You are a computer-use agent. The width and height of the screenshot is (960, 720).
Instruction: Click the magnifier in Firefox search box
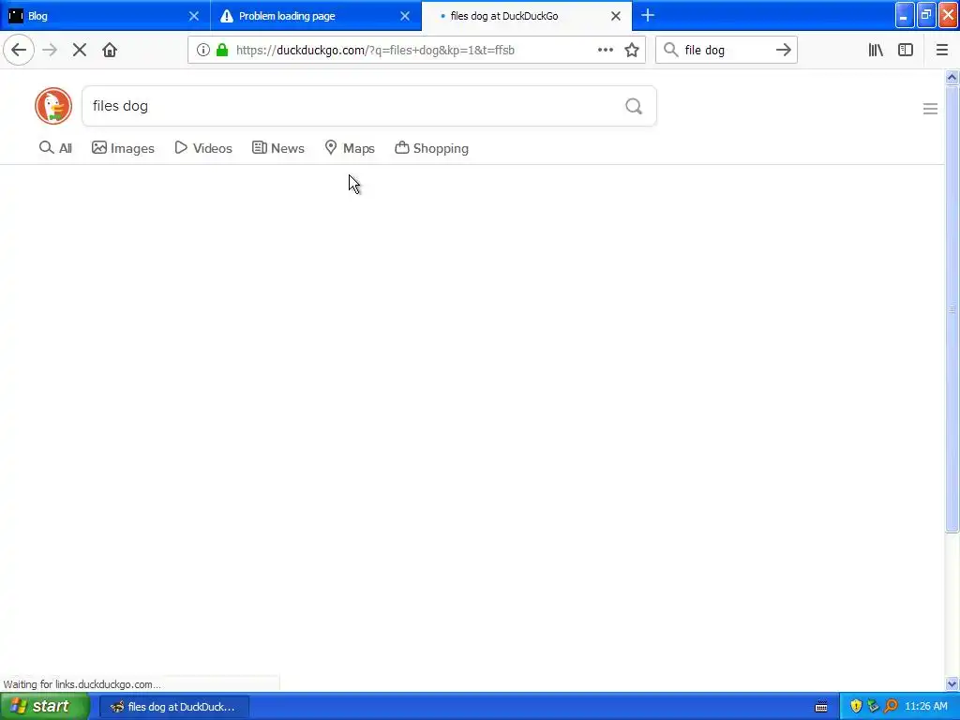point(671,51)
